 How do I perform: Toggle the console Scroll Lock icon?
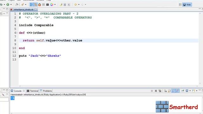[x=169, y=91]
